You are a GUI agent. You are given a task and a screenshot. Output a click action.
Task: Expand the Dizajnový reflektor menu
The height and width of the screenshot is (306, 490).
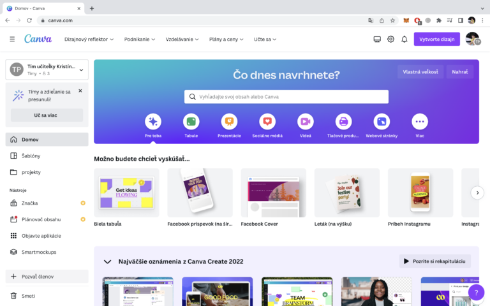click(x=89, y=40)
